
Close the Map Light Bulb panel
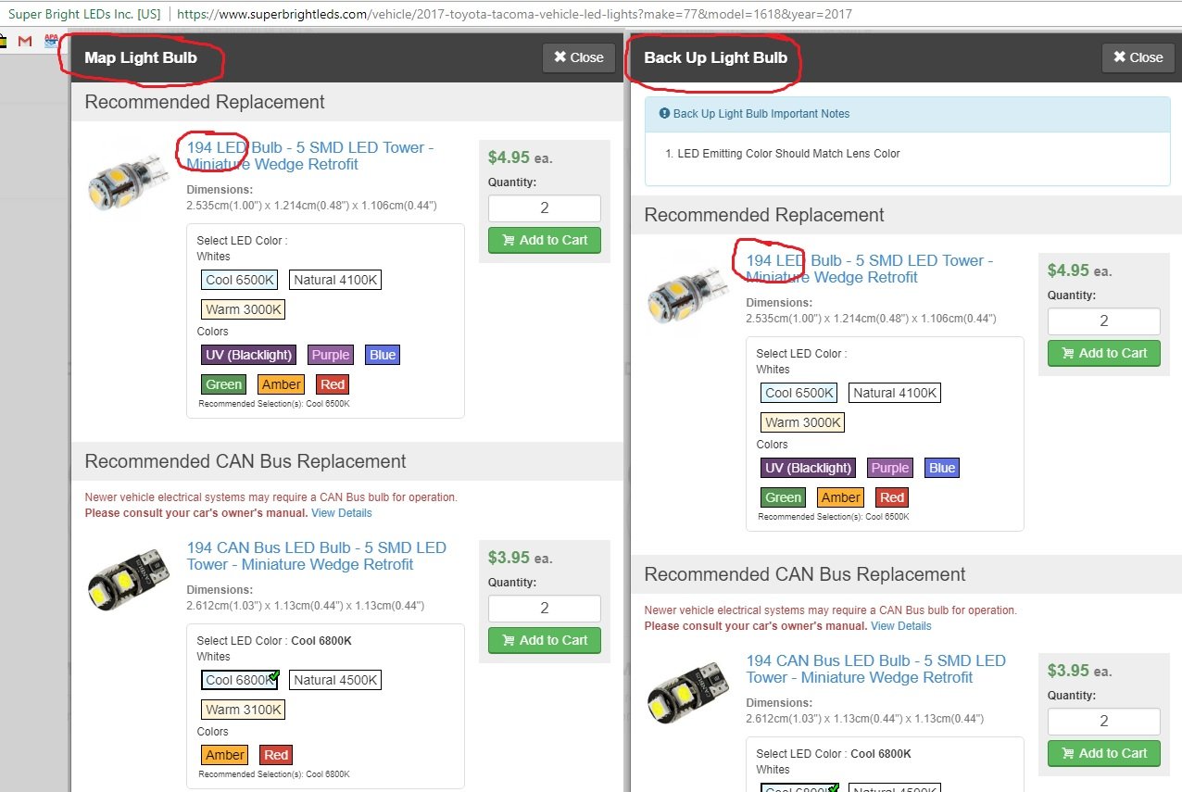click(579, 57)
